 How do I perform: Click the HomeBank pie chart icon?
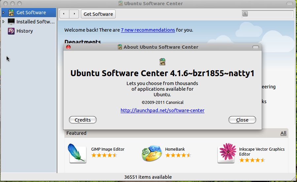click(x=152, y=153)
